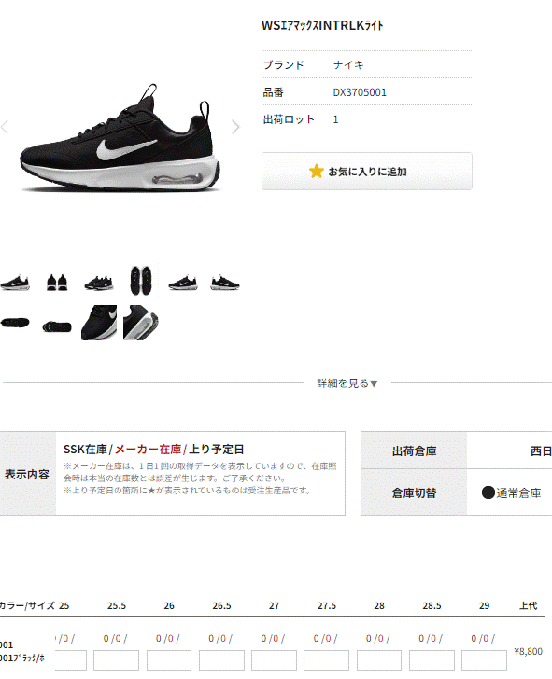The image size is (552, 679).
Task: Click the main black Nike shoe image
Action: point(120,138)
